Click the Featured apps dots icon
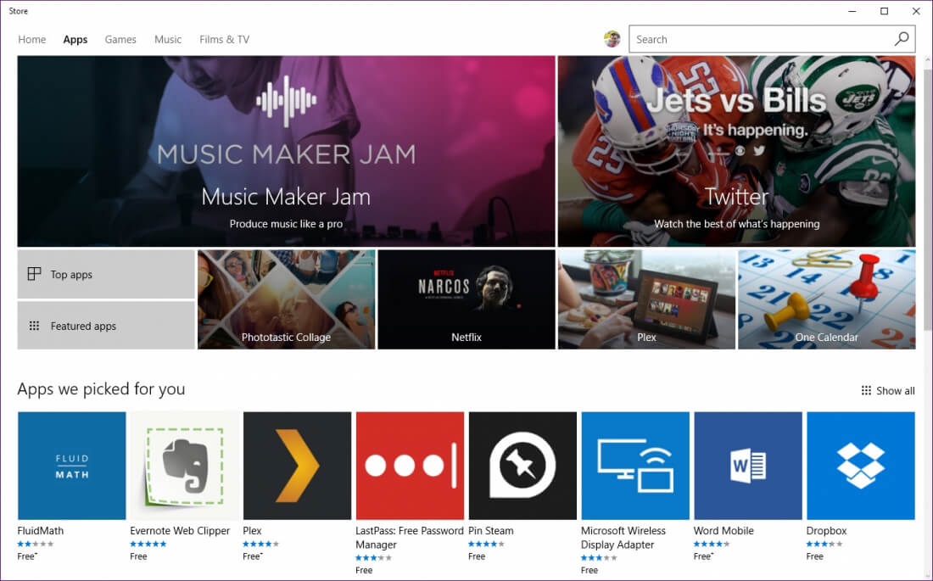 tap(34, 326)
